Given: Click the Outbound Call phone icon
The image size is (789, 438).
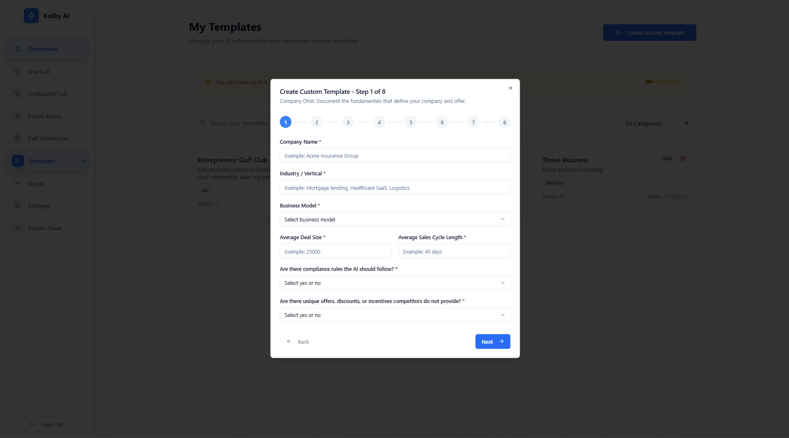Looking at the screenshot, I should [x=17, y=93].
